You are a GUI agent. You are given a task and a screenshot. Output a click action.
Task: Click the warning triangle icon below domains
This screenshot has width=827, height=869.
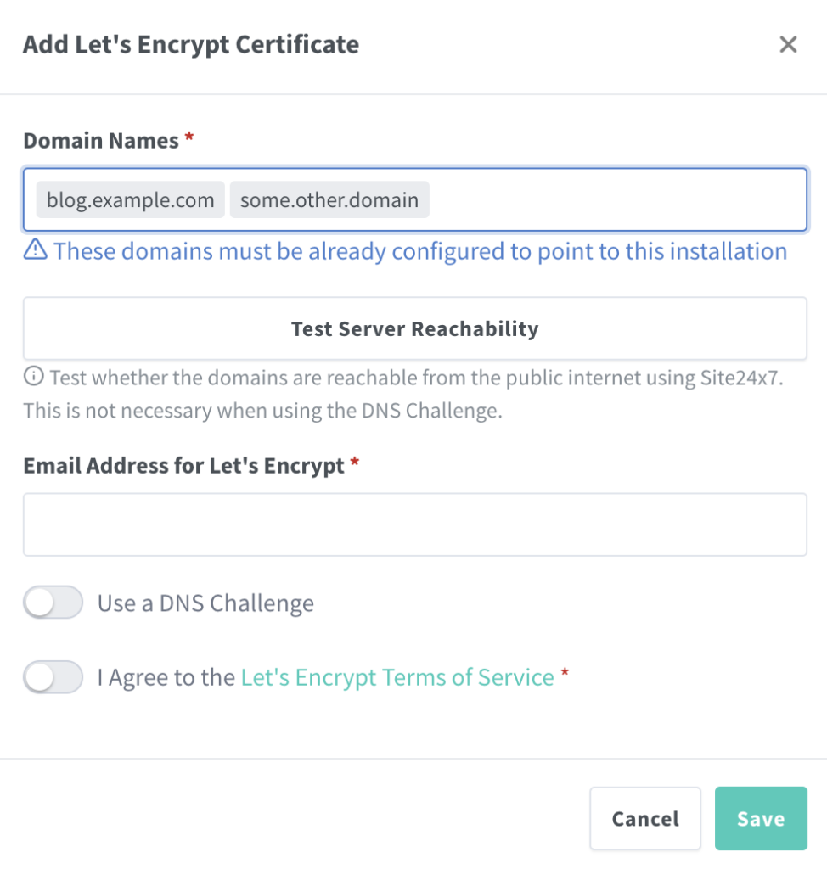pos(35,249)
